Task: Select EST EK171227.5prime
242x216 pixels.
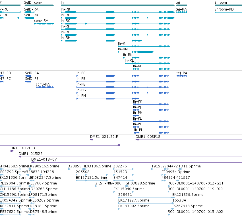Action: [146, 203]
